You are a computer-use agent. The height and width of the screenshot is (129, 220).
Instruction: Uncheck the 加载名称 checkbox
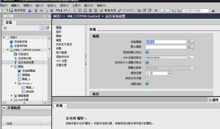(x=147, y=84)
